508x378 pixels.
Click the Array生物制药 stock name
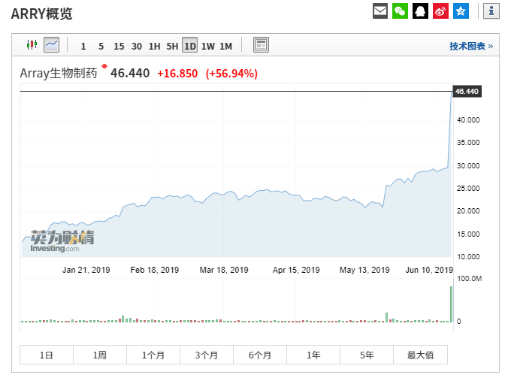59,73
